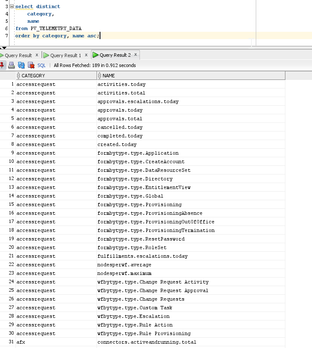Click the pin results icon
312x348 pixels.
pos(2,65)
